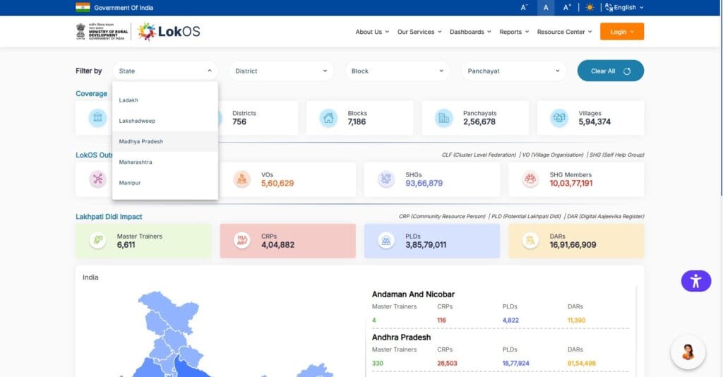
Task: Click the pink network icon in LokOS Outreach
Action: tap(97, 179)
